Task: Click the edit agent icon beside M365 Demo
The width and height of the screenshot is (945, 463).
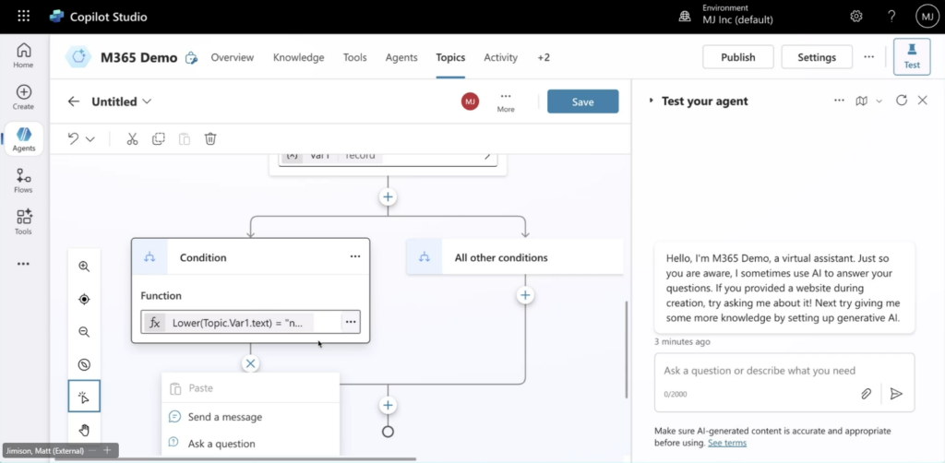Action: coord(191,58)
